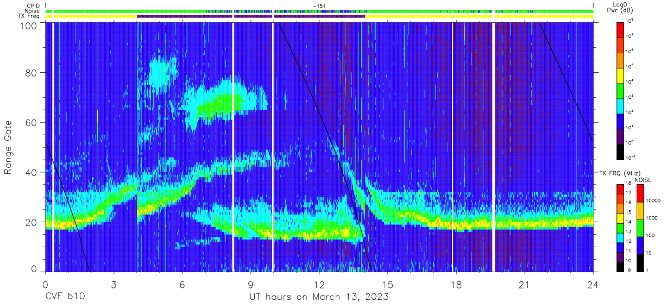
Task: Click UT hours axis tick label 24
Action: [593, 285]
